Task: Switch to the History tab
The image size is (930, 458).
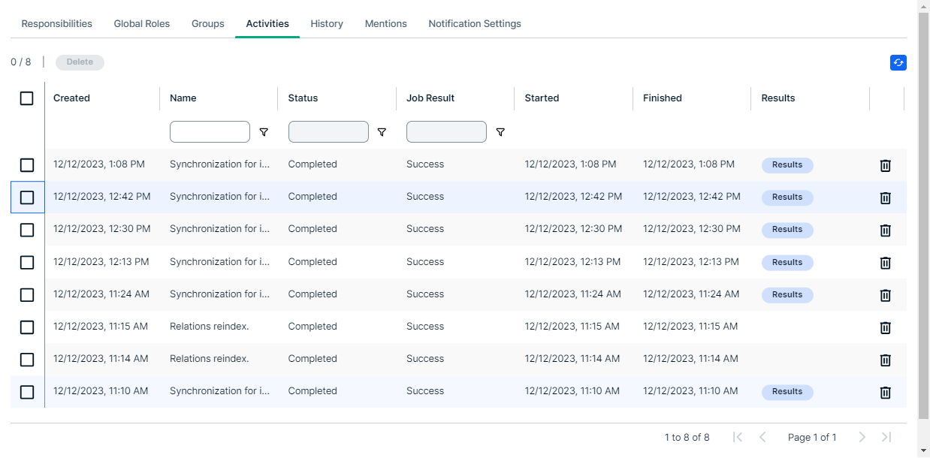Action: (x=327, y=23)
